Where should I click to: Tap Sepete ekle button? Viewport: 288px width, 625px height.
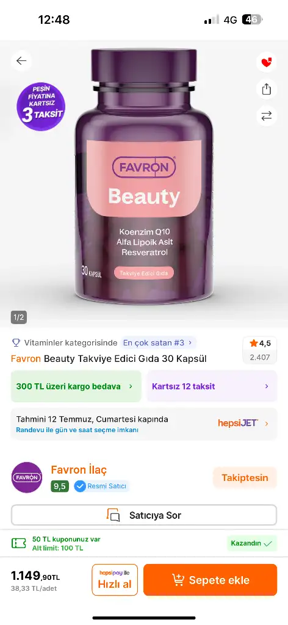tap(211, 580)
